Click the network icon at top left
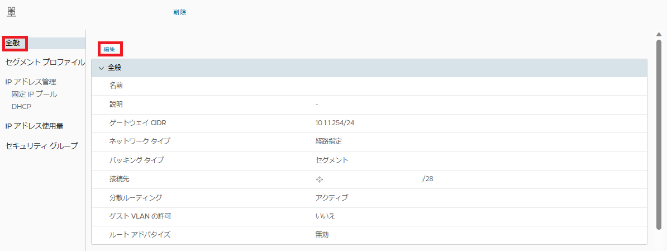Image resolution: width=667 pixels, height=251 pixels. pyautogui.click(x=11, y=11)
